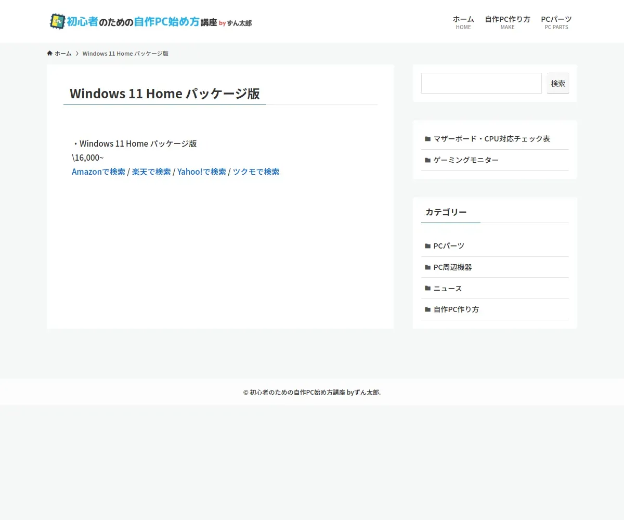This screenshot has width=624, height=520.
Task: Open the ホーム HOME menu item
Action: [x=463, y=22]
